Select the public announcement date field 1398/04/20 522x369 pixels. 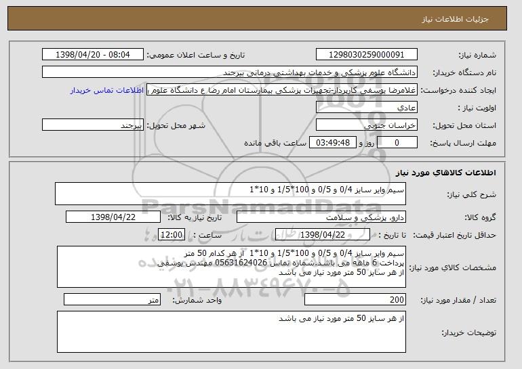pos(93,55)
